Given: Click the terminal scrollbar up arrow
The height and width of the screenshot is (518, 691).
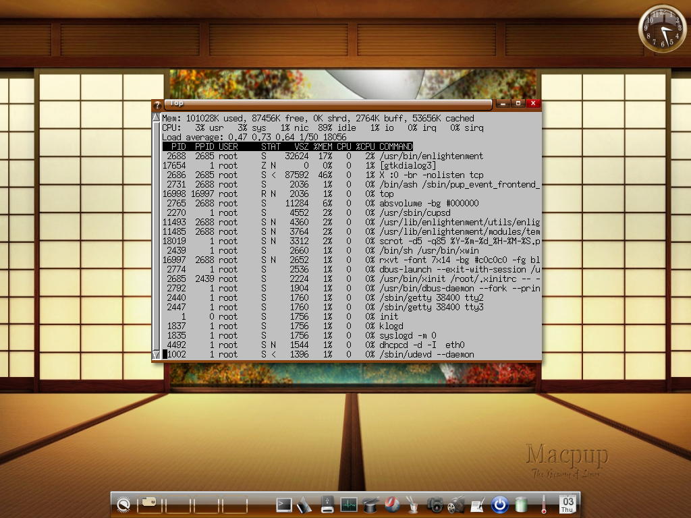Looking at the screenshot, I should pyautogui.click(x=156, y=117).
